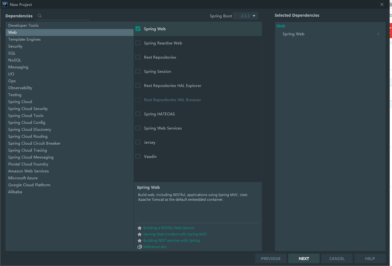Screen dimensions: 392x266
Task: Uncheck the Spring Web checkbox
Action: point(138,29)
